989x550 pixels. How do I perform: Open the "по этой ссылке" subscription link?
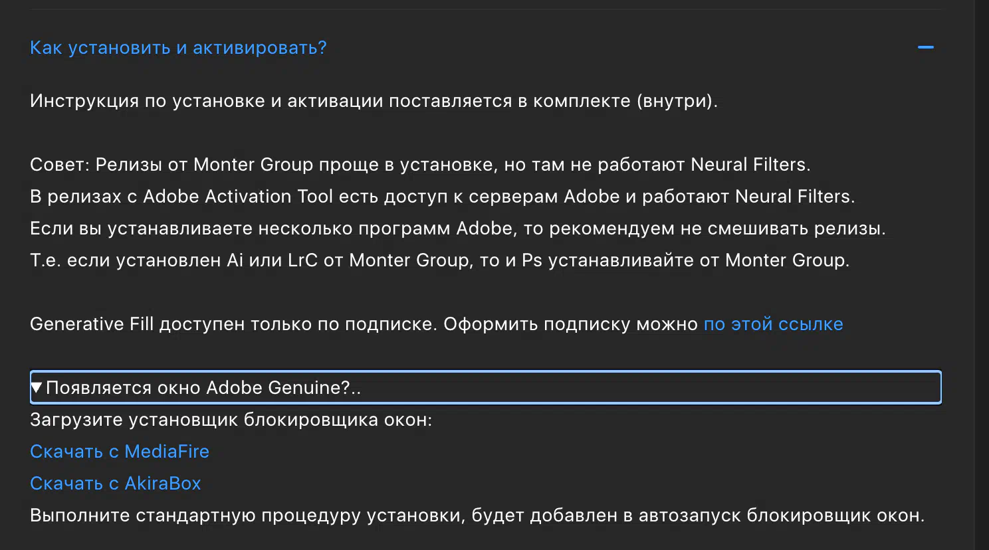773,324
